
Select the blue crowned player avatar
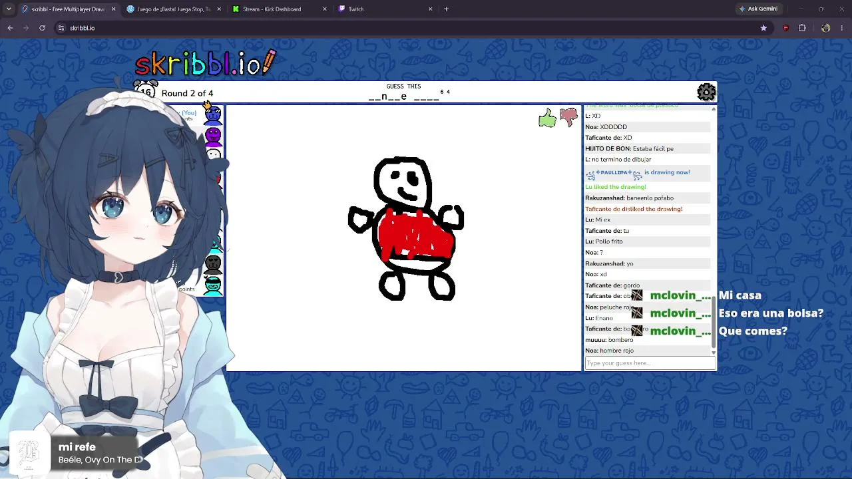pos(213,114)
